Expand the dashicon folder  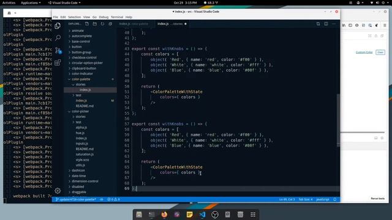(78, 170)
